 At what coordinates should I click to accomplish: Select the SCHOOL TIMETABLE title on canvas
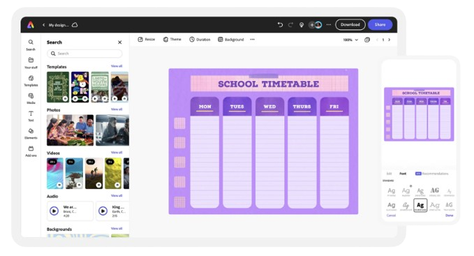pos(269,84)
